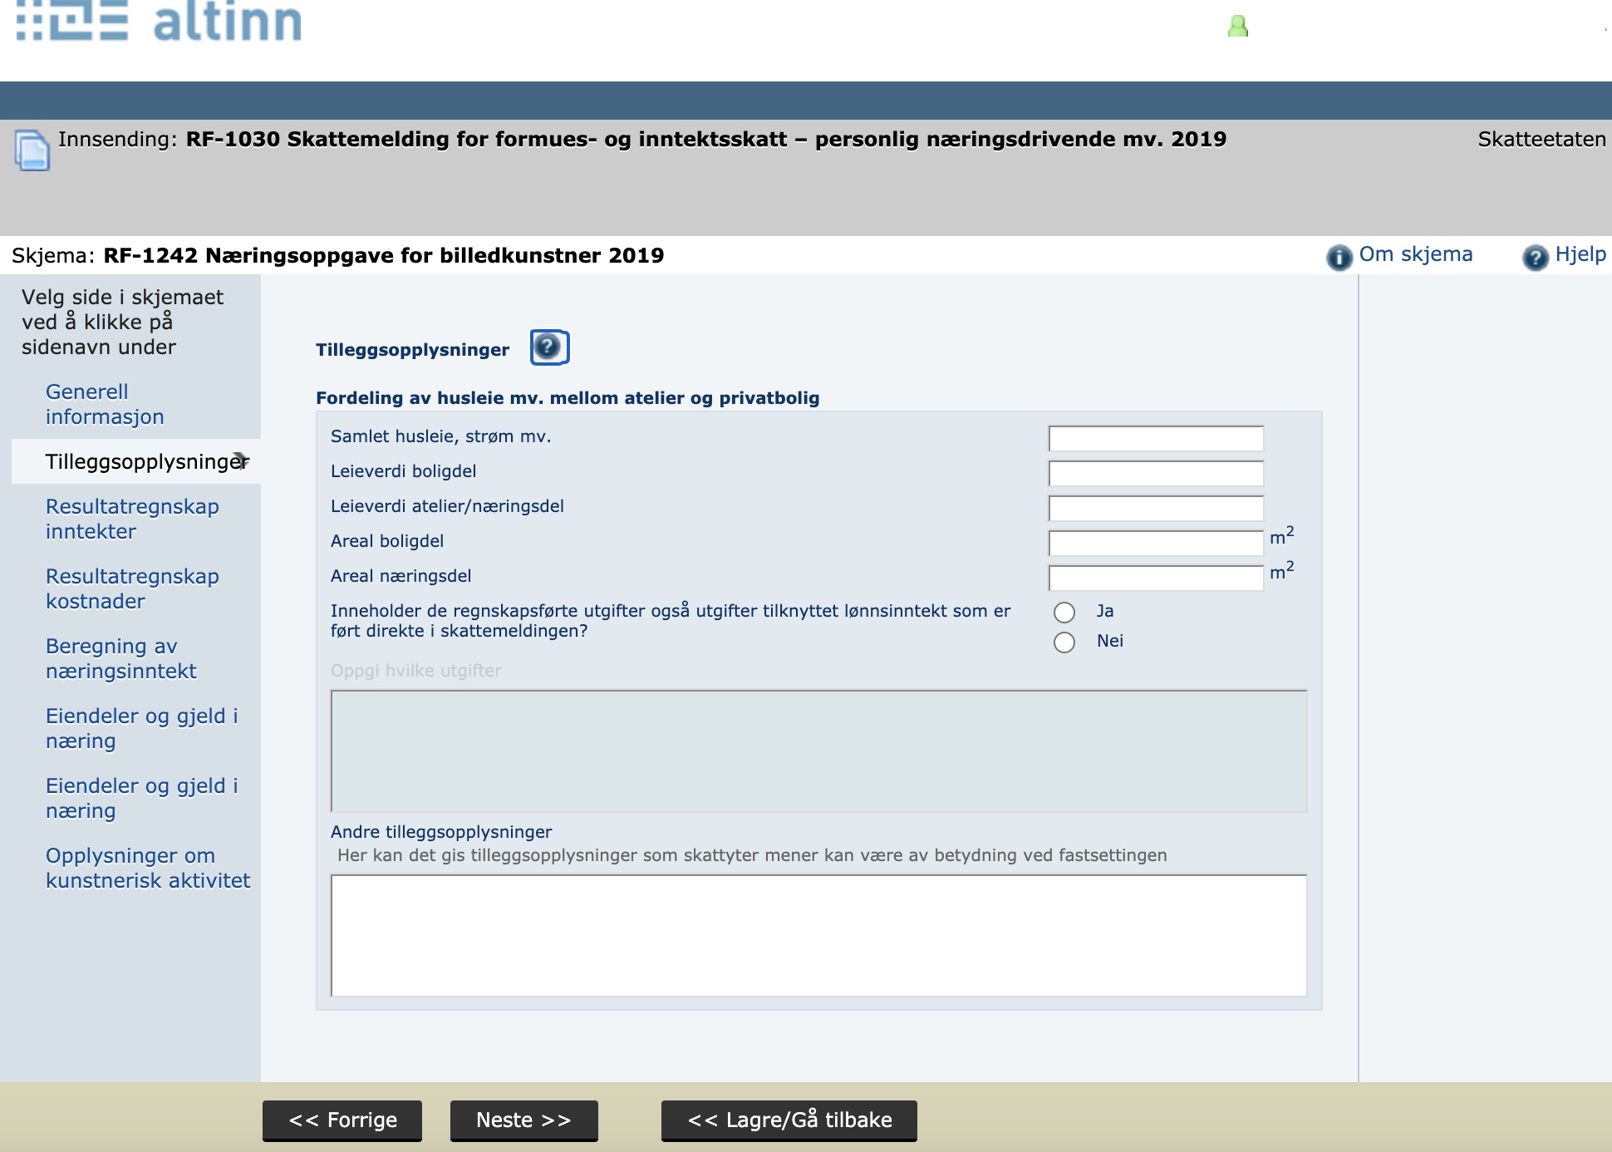Click the Areal næringsdel input field
Viewport: 1612px width, 1152px height.
1156,578
